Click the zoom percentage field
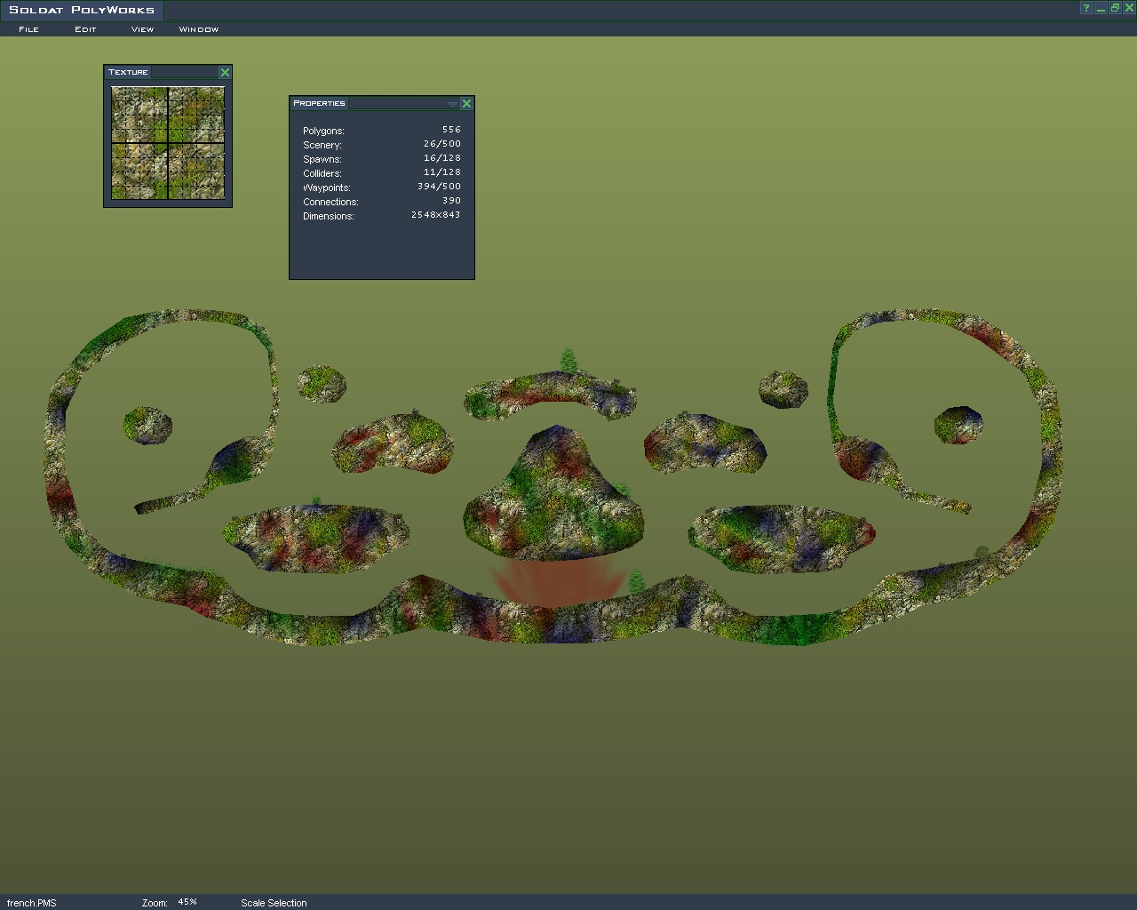 click(187, 902)
